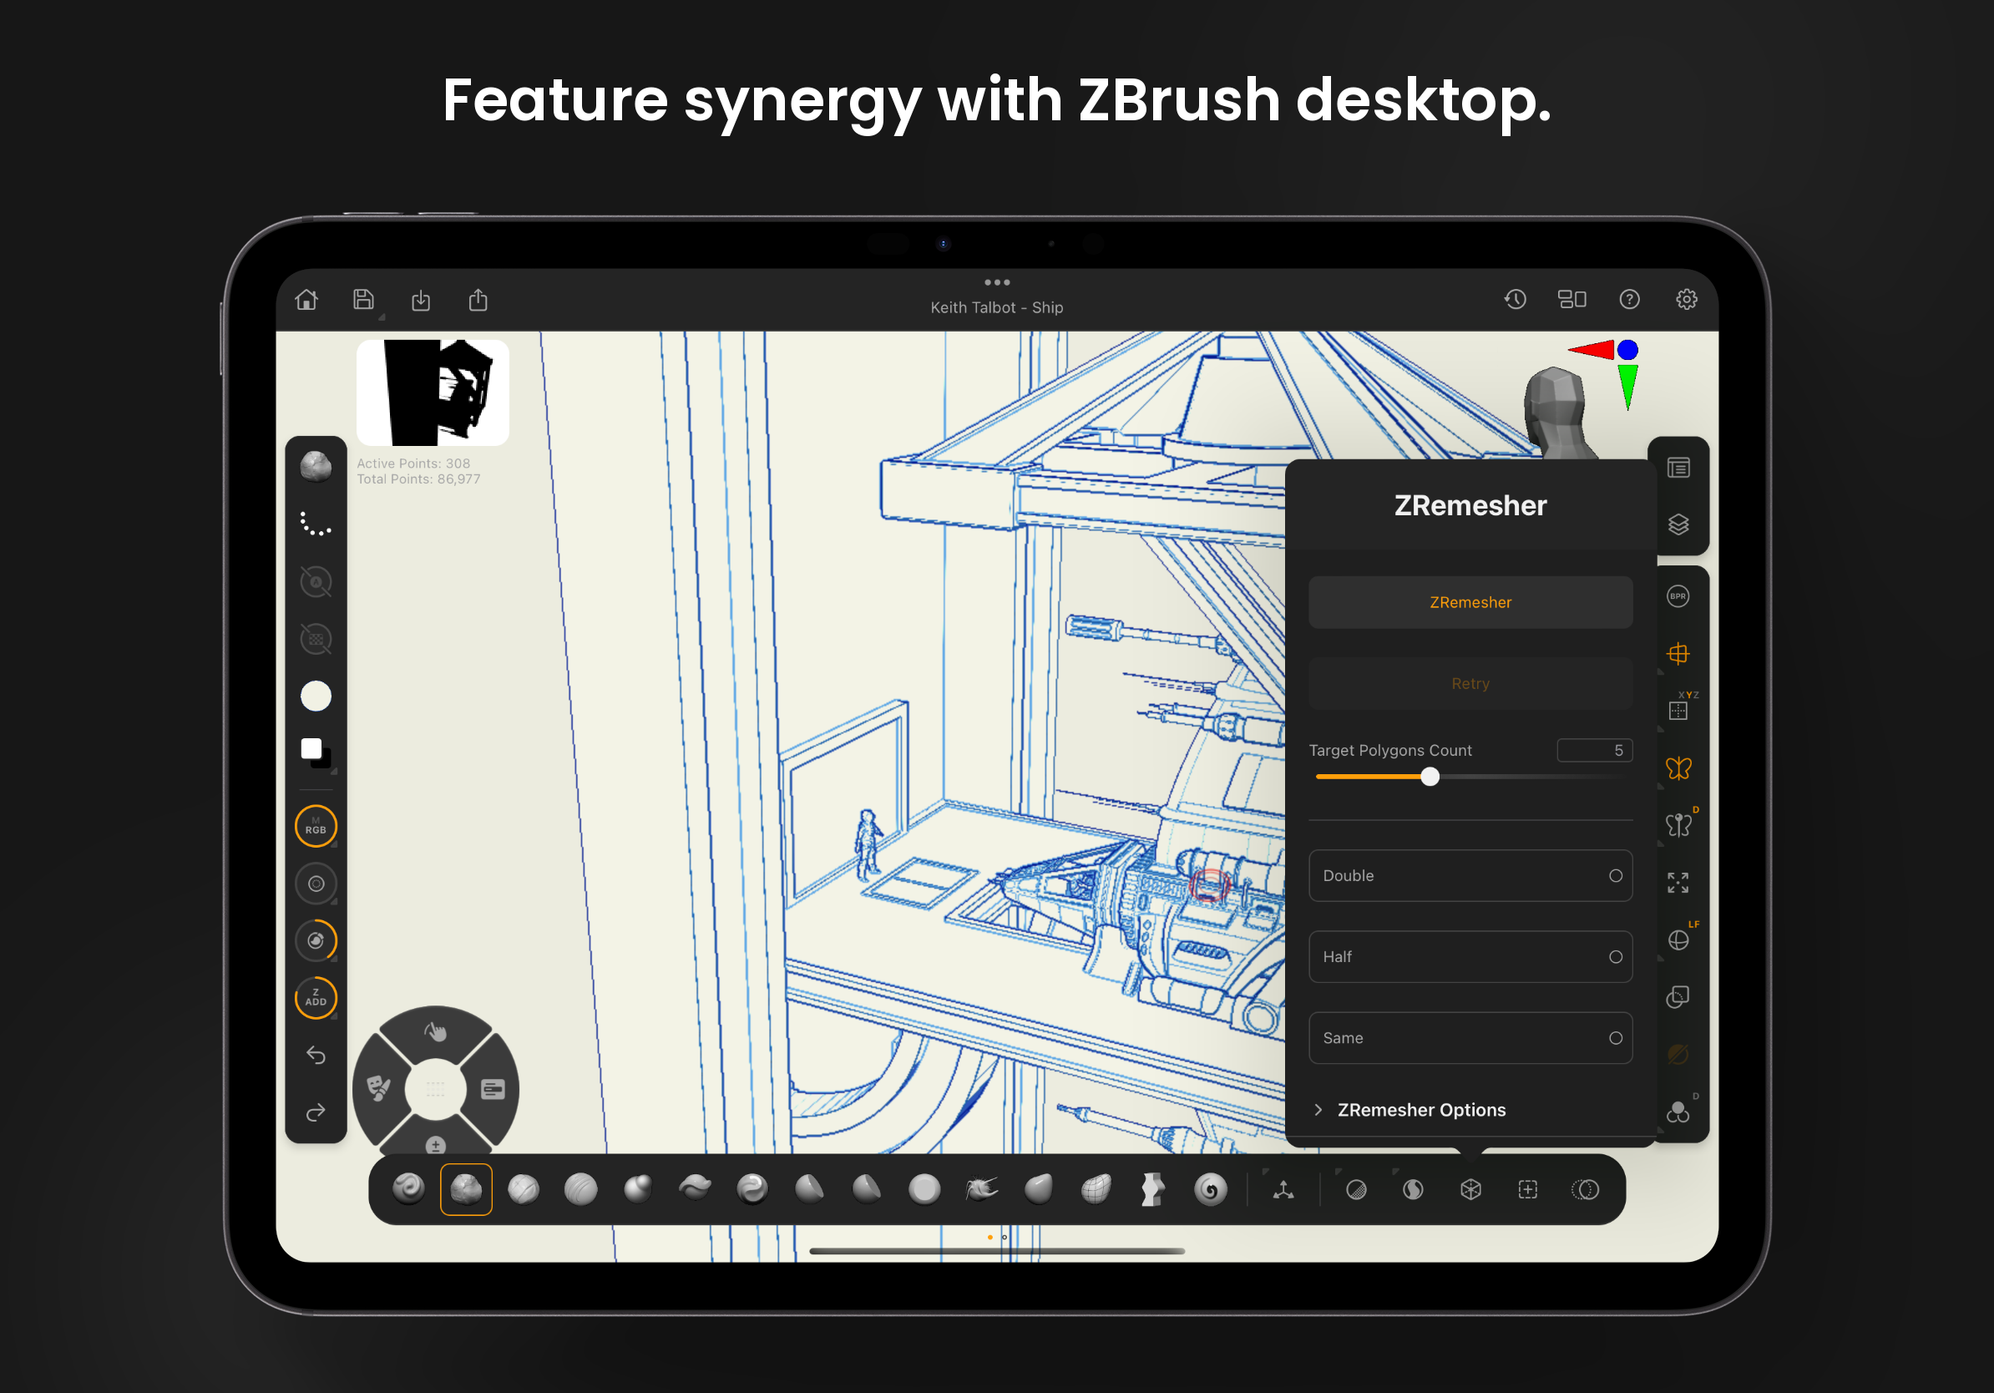Open the white material sphere selector
Viewport: 1994px width, 1393px height.
pos(316,696)
